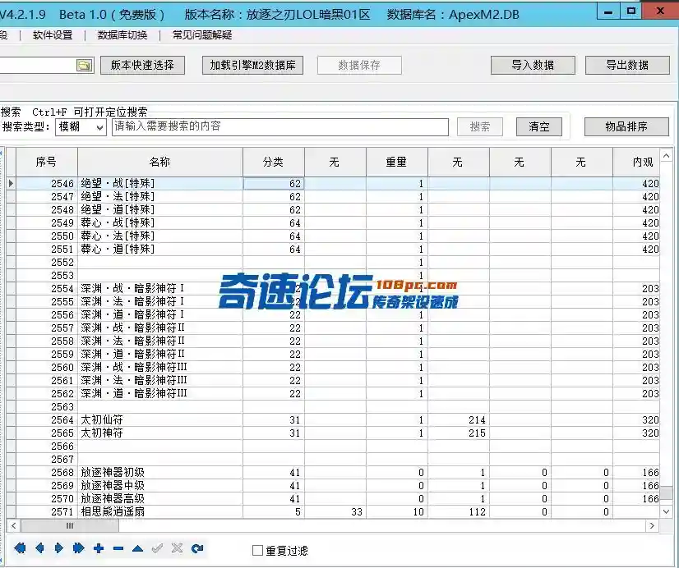Click the path input field near folder icon
Screen dimensions: 679x568
pos(38,66)
